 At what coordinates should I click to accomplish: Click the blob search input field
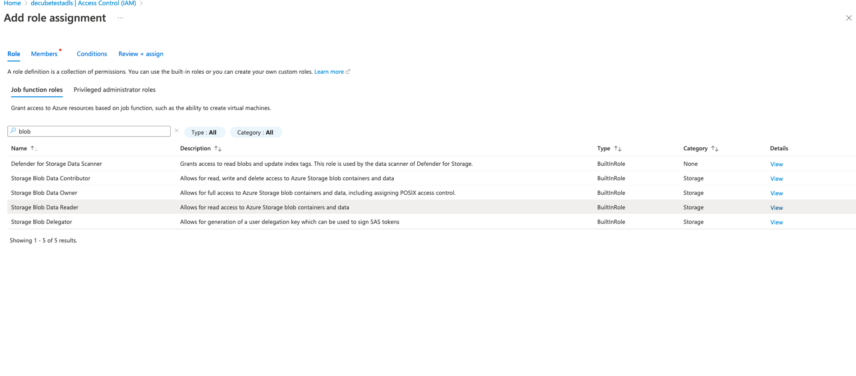pos(92,131)
